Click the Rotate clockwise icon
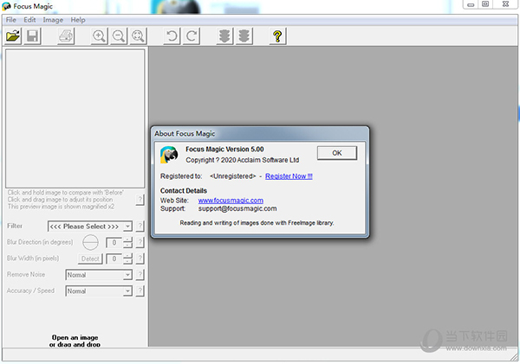This screenshot has width=520, height=364. [x=192, y=35]
